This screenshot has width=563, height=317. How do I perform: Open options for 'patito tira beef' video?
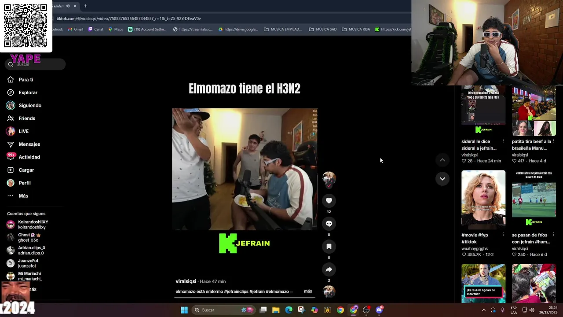coord(553,141)
